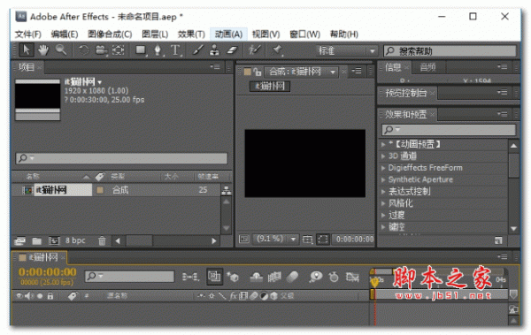Expand the 3D 通道 effects category
This screenshot has width=531, height=335.
(x=383, y=156)
